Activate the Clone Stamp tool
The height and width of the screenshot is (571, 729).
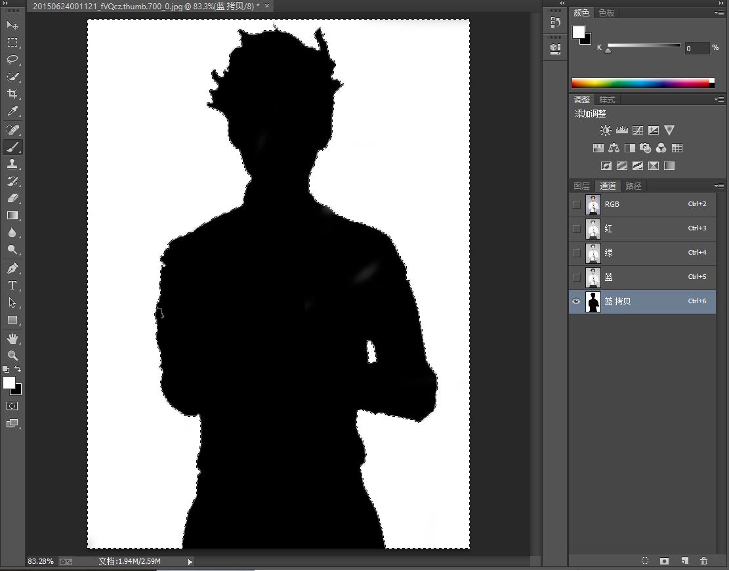click(x=12, y=164)
